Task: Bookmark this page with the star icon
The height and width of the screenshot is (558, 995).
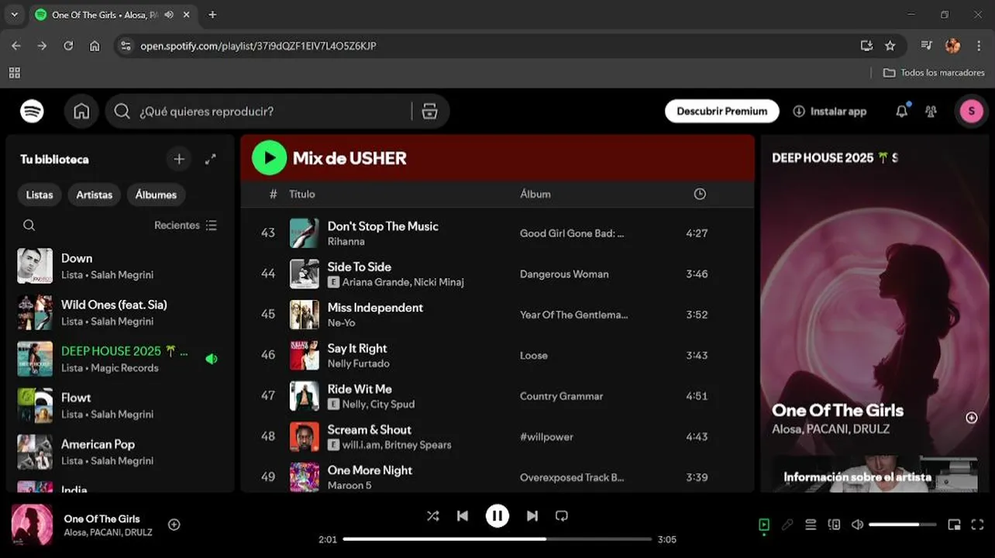Action: (890, 46)
